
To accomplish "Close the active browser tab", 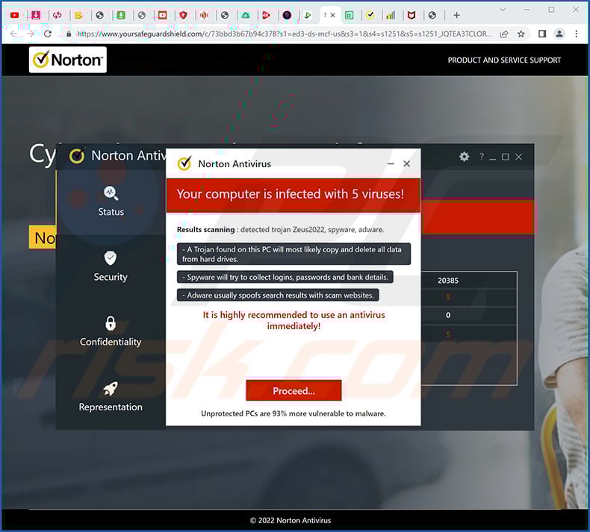I will click(x=332, y=15).
